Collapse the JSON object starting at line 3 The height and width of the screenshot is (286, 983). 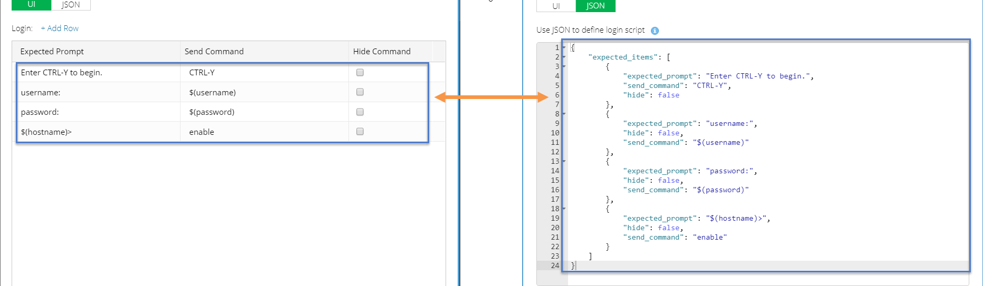pos(564,66)
